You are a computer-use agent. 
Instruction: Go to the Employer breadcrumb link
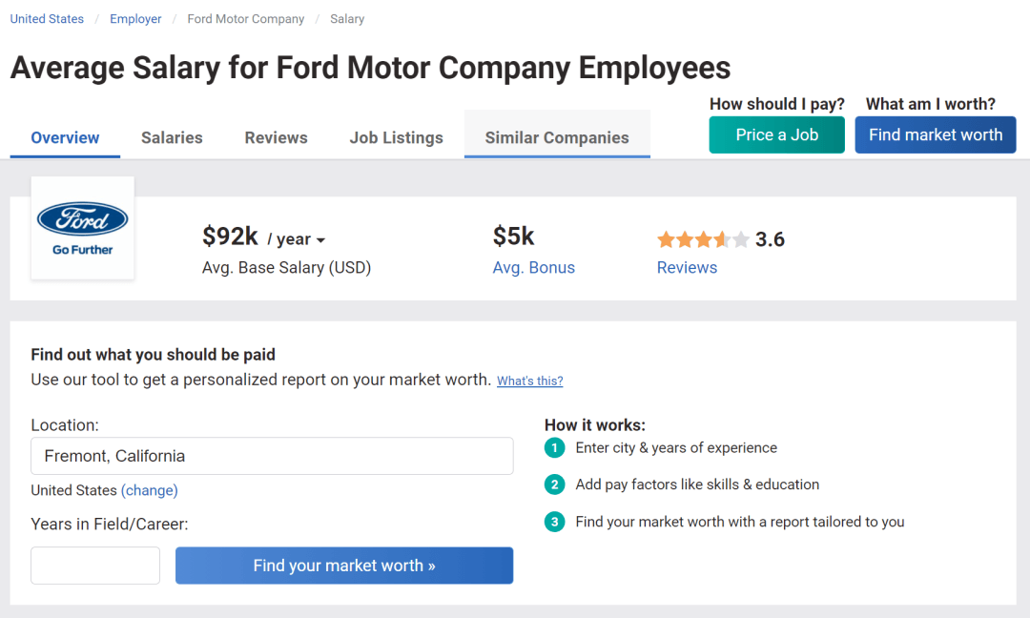tap(135, 19)
